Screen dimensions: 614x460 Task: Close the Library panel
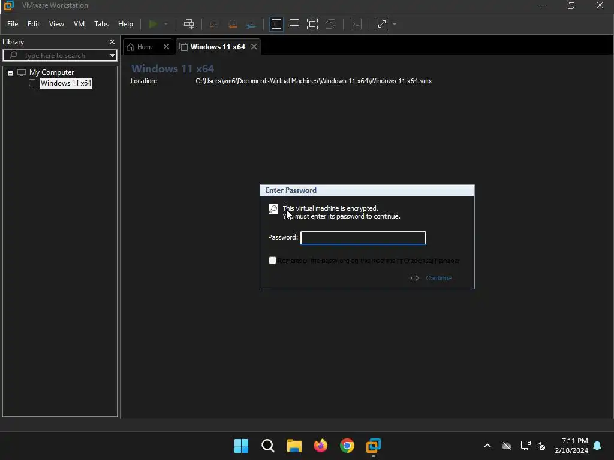112,41
